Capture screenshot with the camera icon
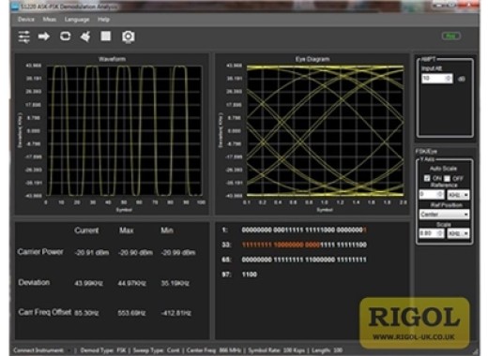 129,37
